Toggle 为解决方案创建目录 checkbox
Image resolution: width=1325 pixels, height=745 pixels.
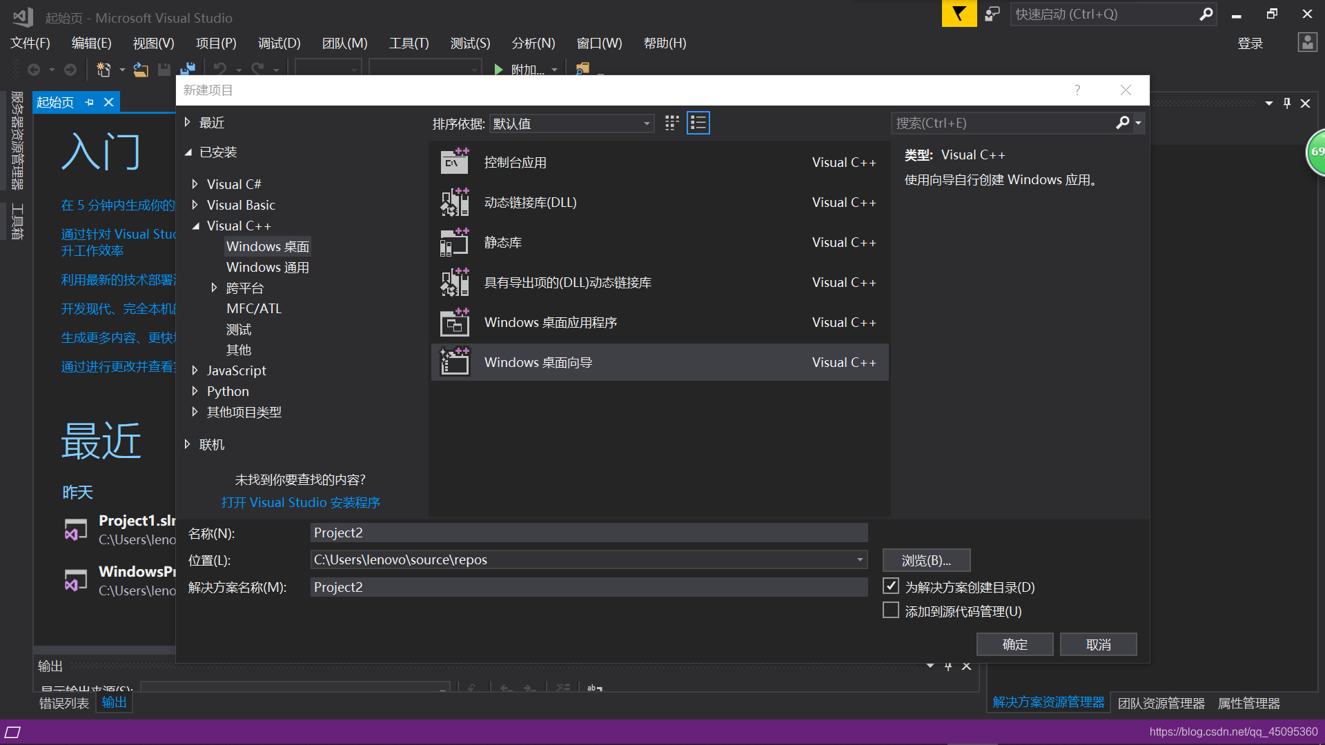[891, 586]
